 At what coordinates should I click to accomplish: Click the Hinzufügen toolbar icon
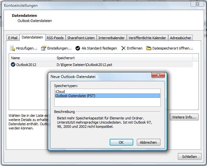pos(13,48)
